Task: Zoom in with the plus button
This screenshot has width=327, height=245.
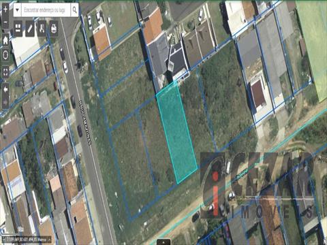Action: 5,10
